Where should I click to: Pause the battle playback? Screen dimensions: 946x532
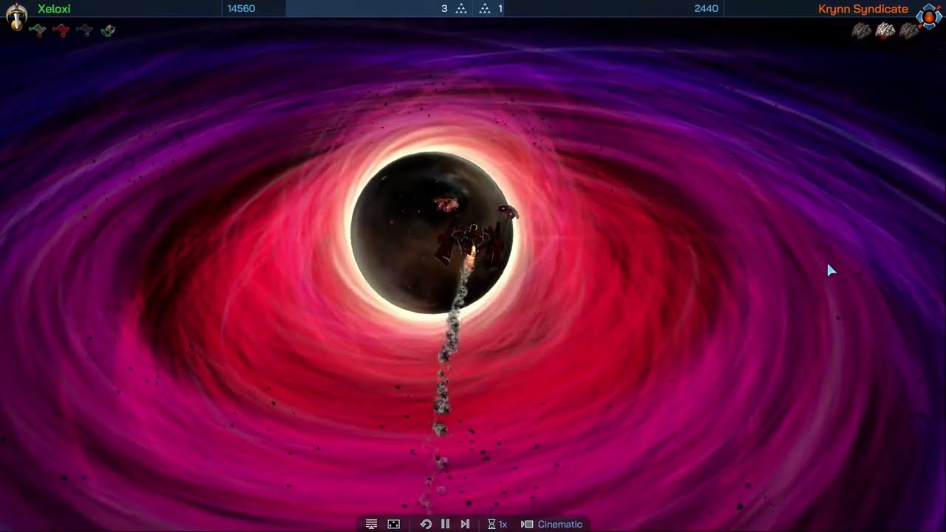coord(445,524)
